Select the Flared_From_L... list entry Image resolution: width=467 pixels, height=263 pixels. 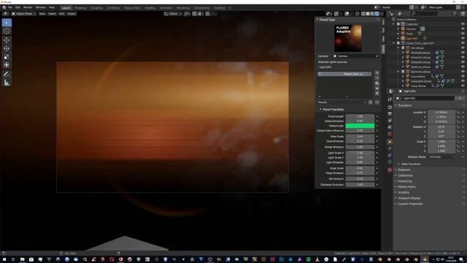coord(344,74)
